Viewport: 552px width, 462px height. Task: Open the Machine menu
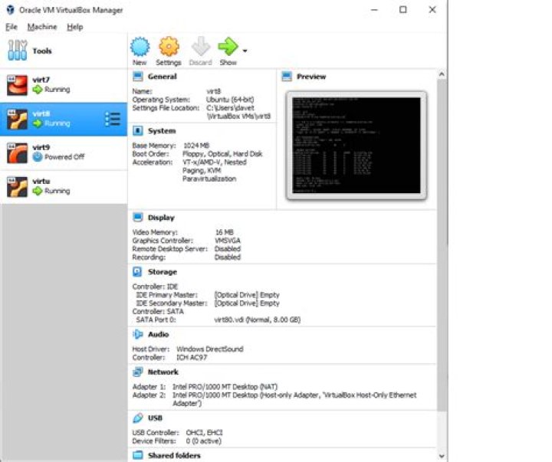pos(42,27)
